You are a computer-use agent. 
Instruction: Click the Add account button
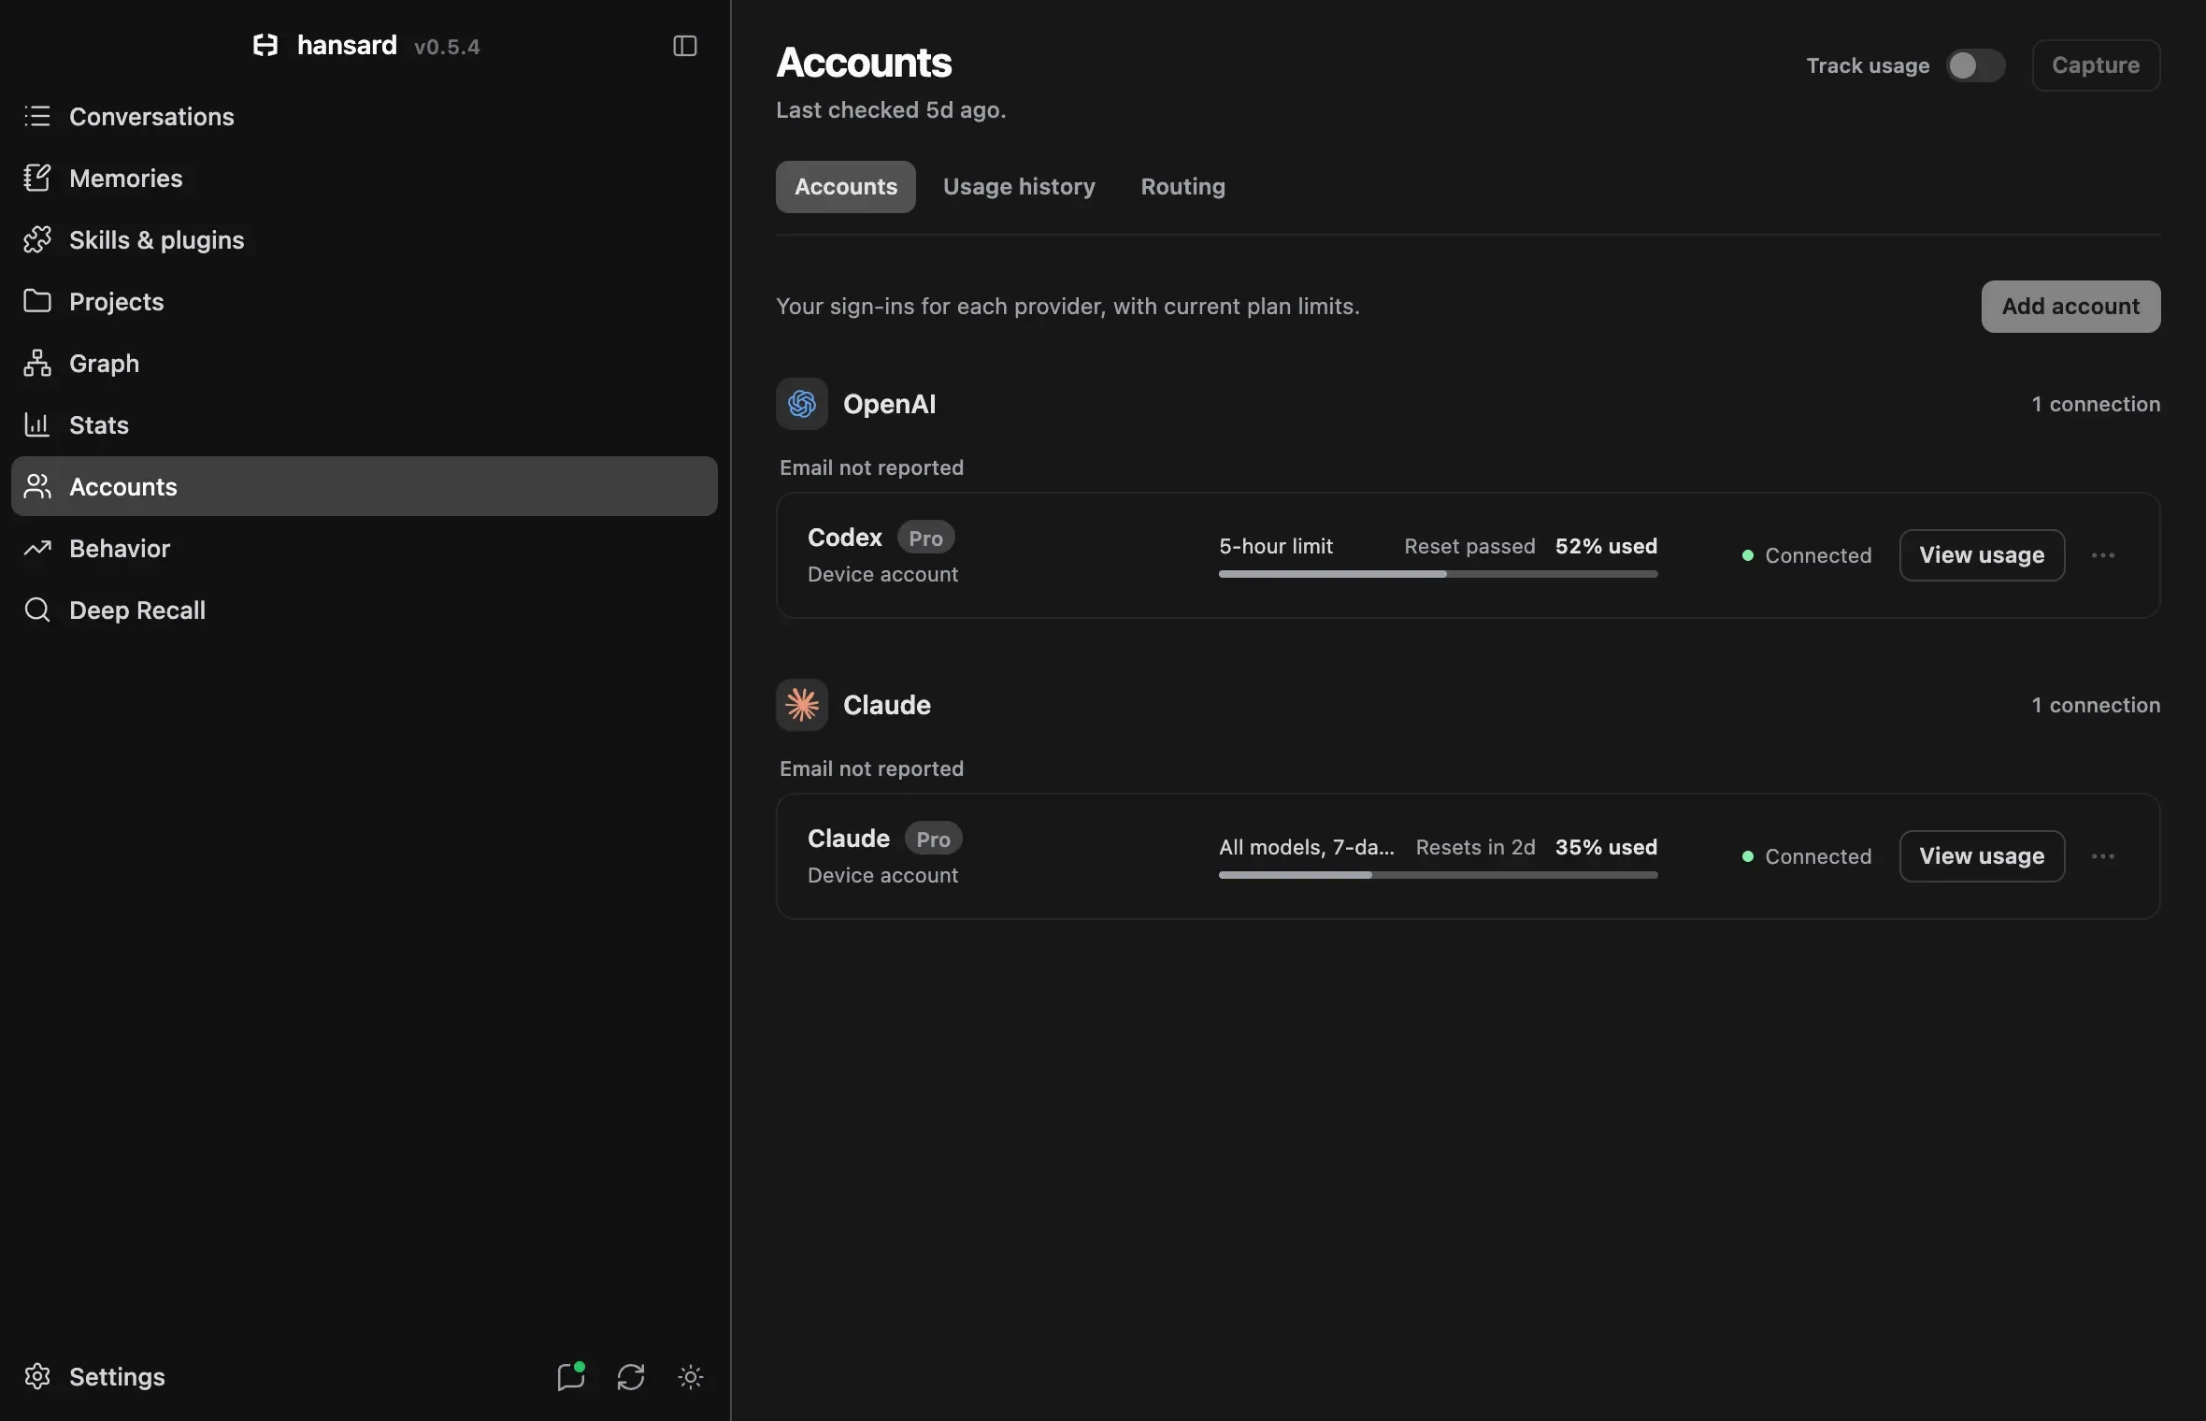2070,307
